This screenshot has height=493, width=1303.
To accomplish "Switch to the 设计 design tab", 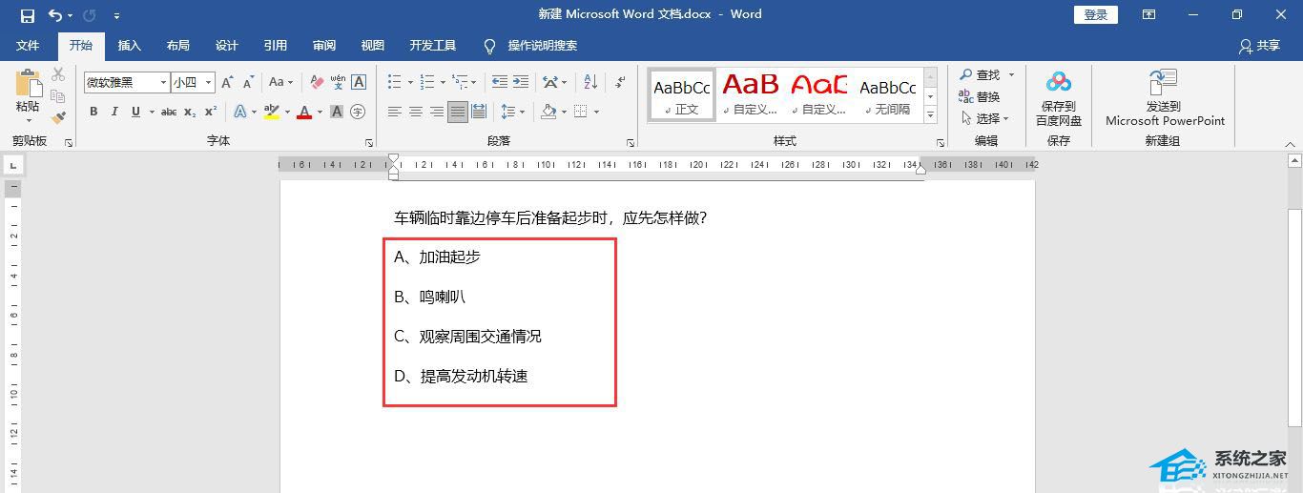I will tap(226, 46).
